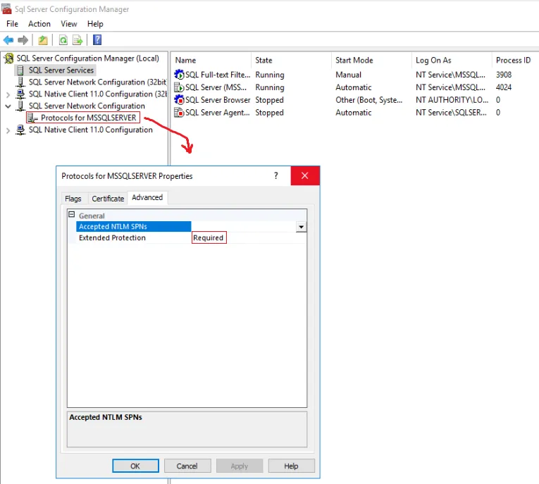Click the SQL Server Agent service name

click(218, 113)
